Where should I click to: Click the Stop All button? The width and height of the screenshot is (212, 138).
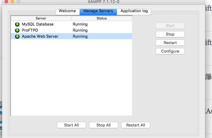coord(103,125)
